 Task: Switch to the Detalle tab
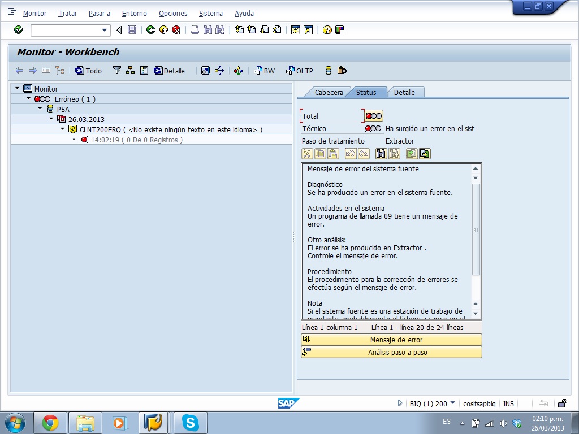pyautogui.click(x=404, y=92)
